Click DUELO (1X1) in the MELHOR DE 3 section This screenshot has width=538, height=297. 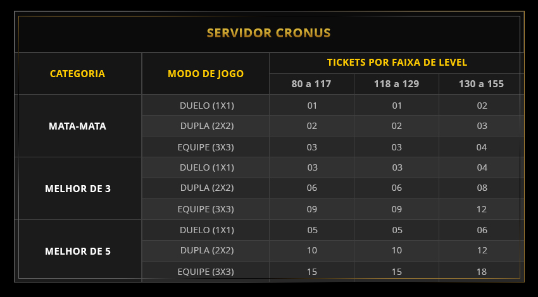point(206,167)
